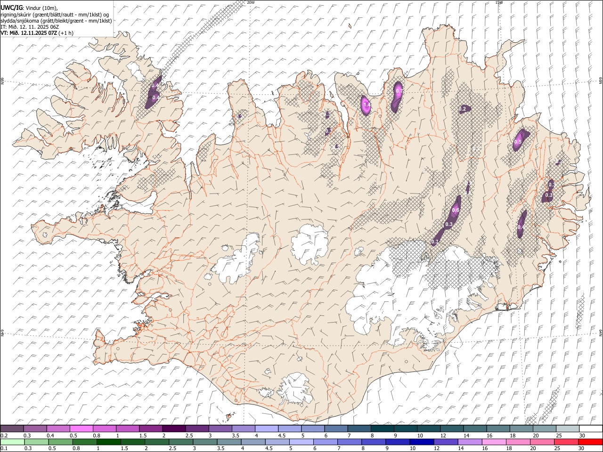
Task: Pick the dark blue 10 swatch in lower scale
Action: coord(421,442)
